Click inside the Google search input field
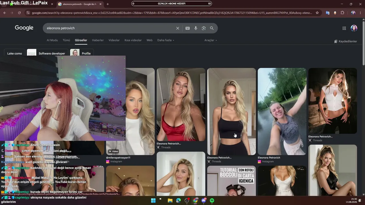The height and width of the screenshot is (205, 365). (109, 28)
